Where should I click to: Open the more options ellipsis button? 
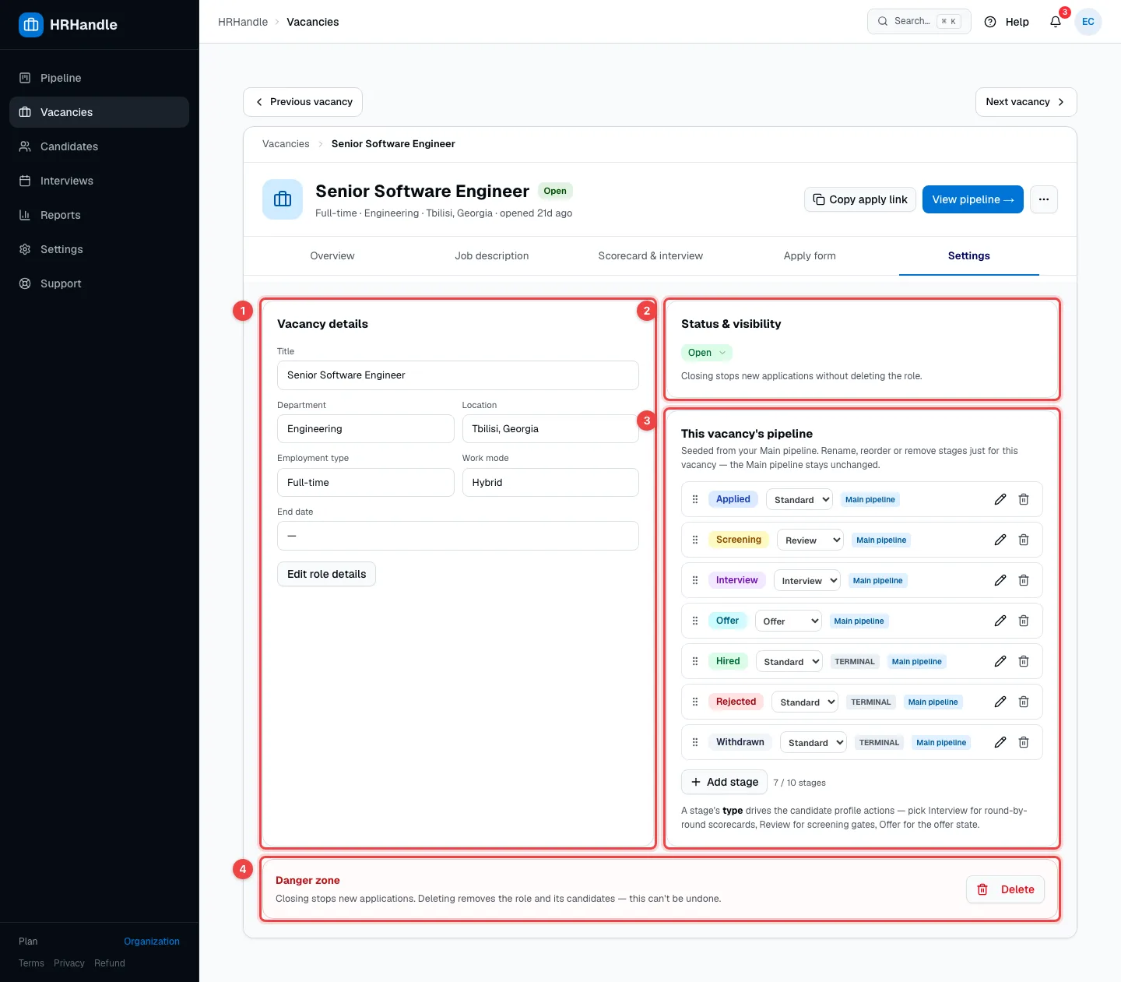[1044, 199]
